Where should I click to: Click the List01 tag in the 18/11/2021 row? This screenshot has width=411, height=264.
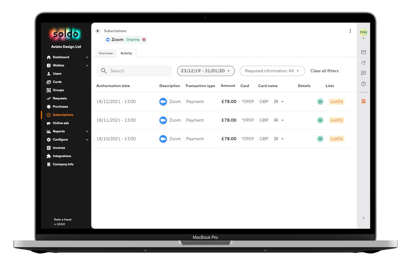coord(337,120)
